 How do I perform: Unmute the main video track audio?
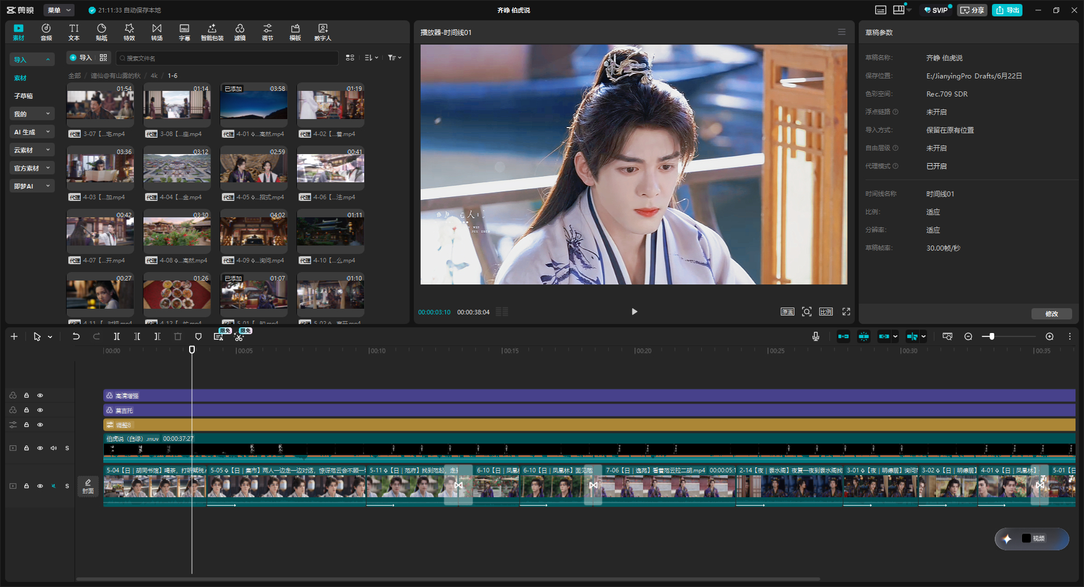pyautogui.click(x=54, y=486)
